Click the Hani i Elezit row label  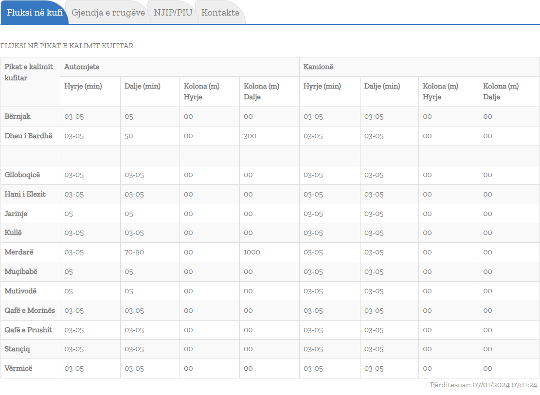(25, 194)
